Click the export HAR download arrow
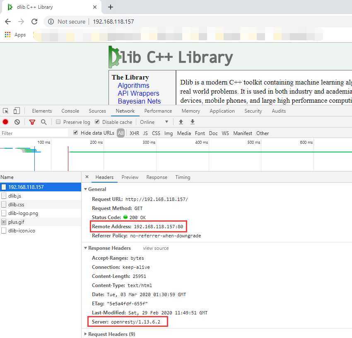 [193, 122]
